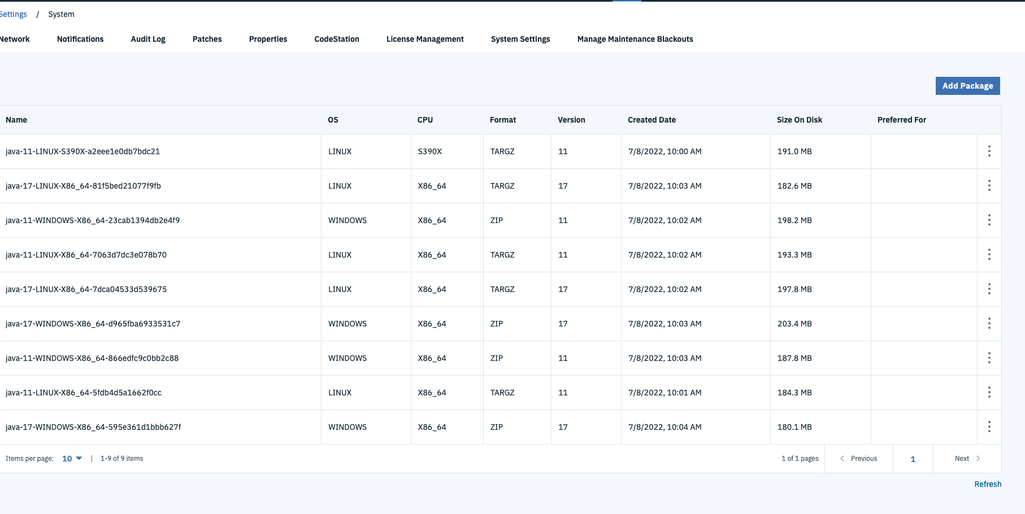This screenshot has height=514, width=1025.
Task: Select page number 1 in pagination
Action: (913, 459)
